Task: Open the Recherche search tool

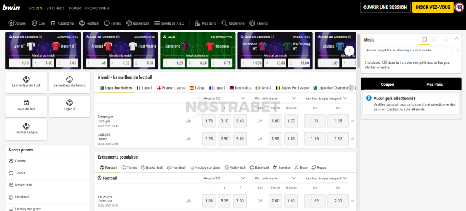Action: pyautogui.click(x=233, y=23)
